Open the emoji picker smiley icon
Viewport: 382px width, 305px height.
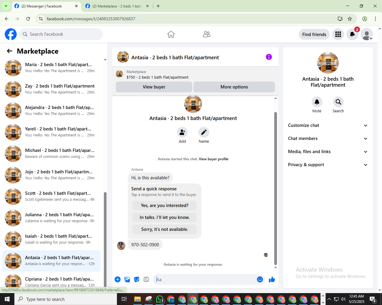click(x=260, y=279)
